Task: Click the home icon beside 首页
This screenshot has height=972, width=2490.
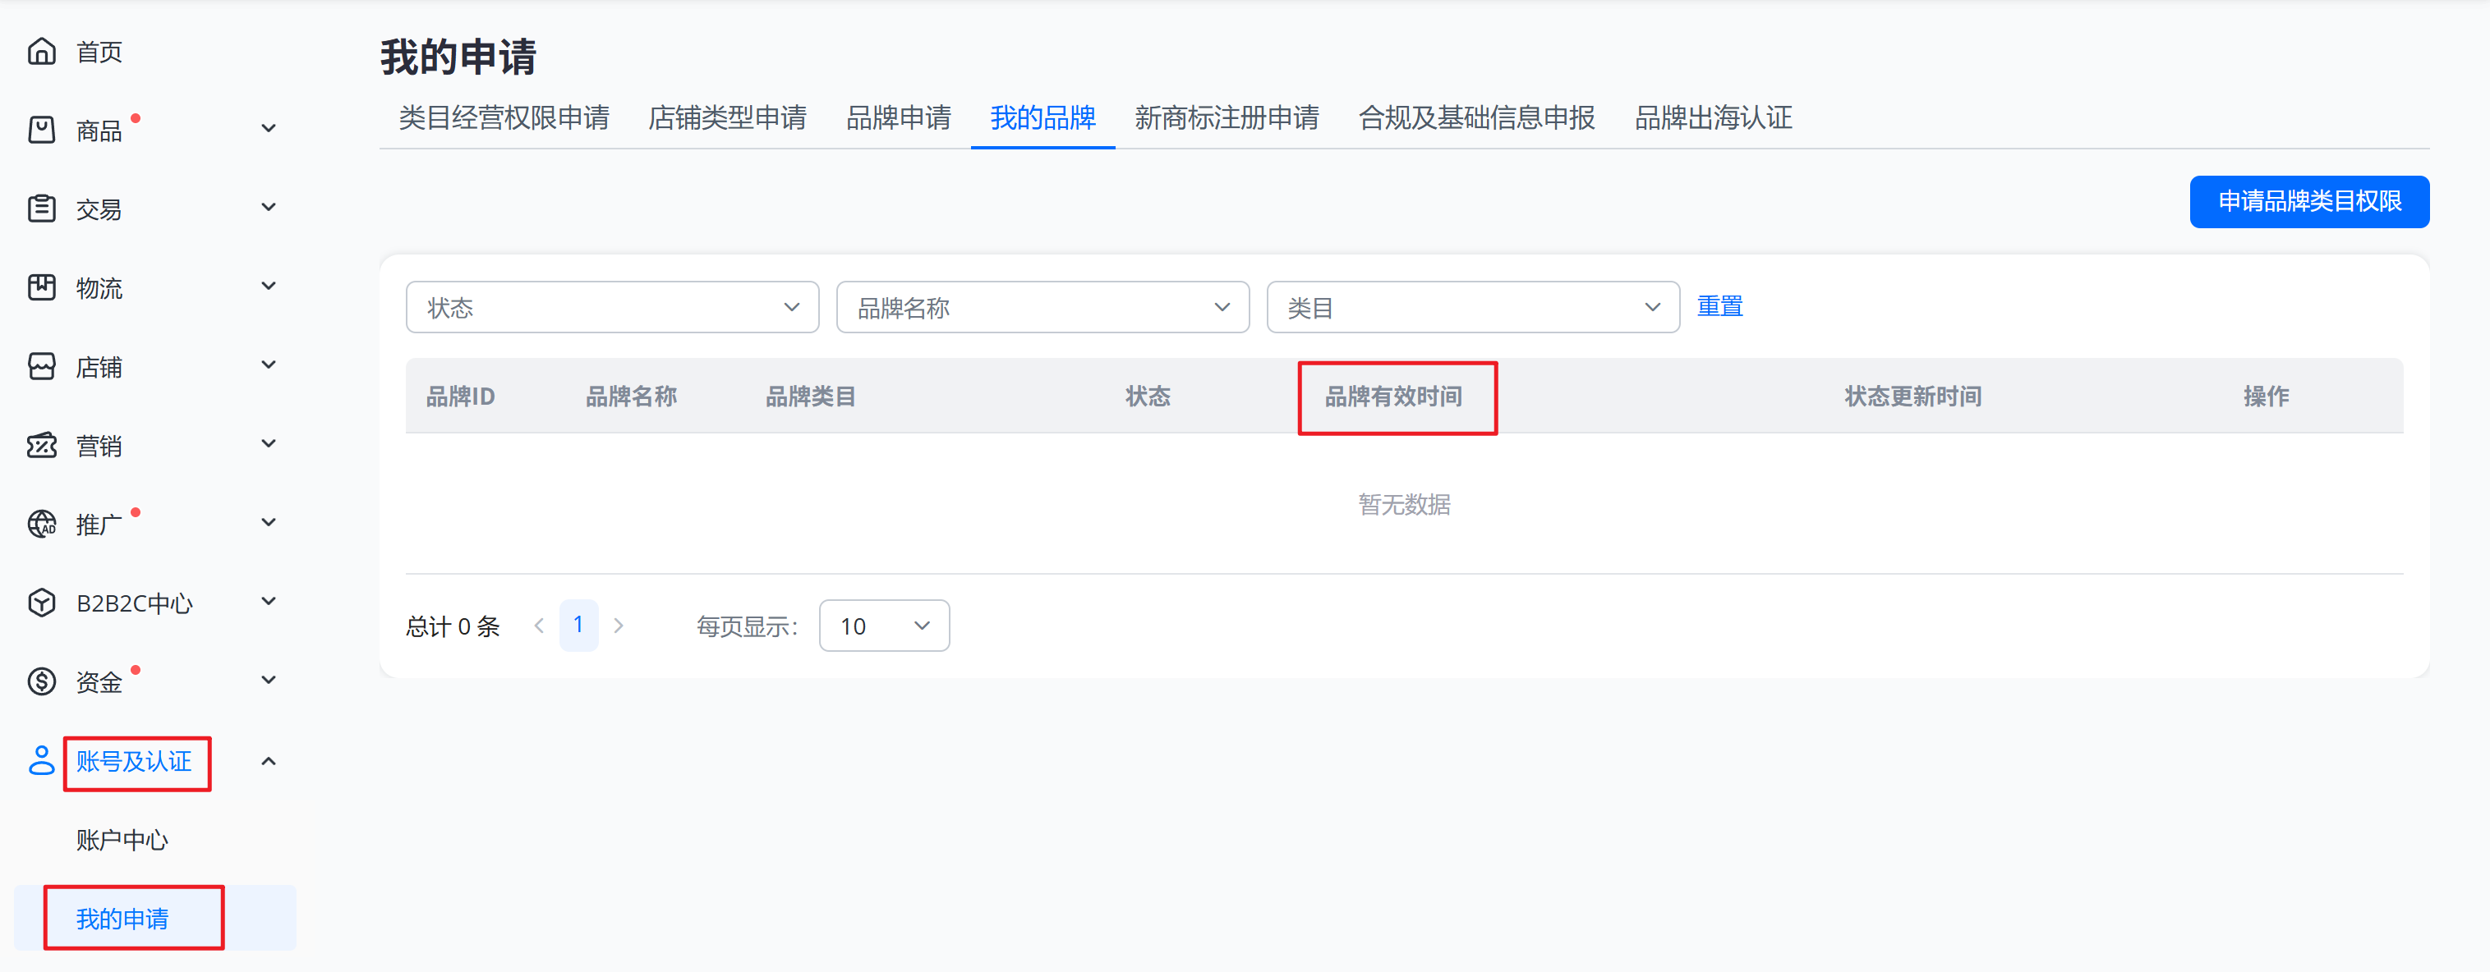Action: tap(42, 51)
